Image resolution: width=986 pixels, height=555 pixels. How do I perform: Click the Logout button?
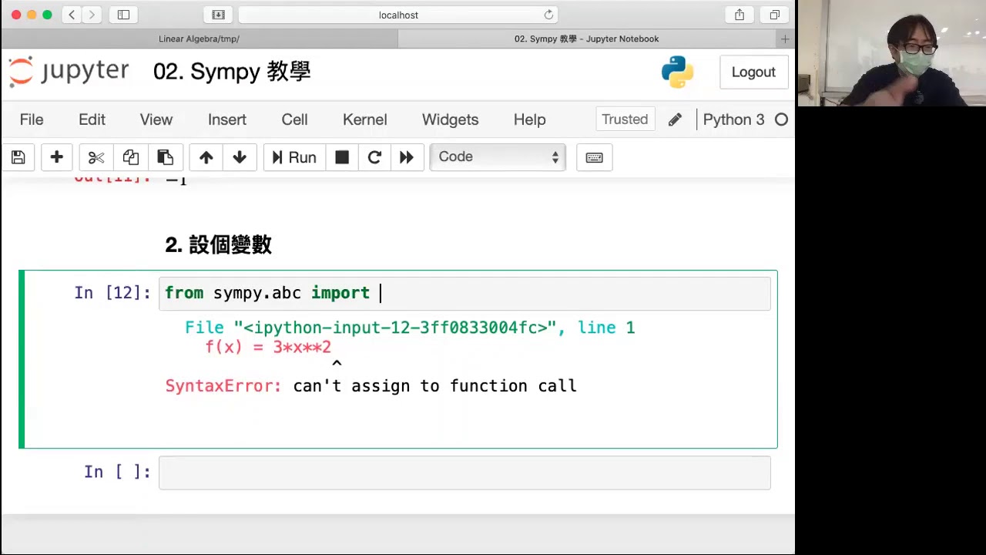[x=753, y=72]
